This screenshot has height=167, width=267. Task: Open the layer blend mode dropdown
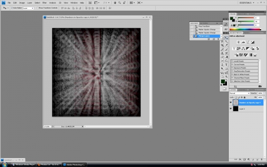click(x=239, y=93)
